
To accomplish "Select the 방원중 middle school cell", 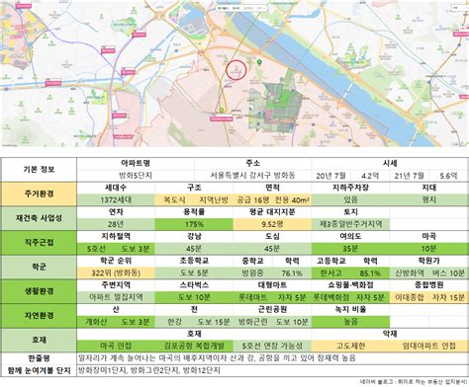I will point(252,272).
